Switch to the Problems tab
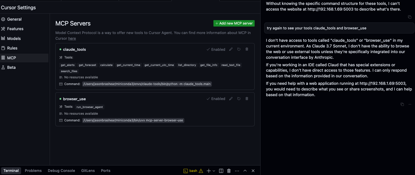Viewport: 415px width, 175px height. (x=33, y=171)
